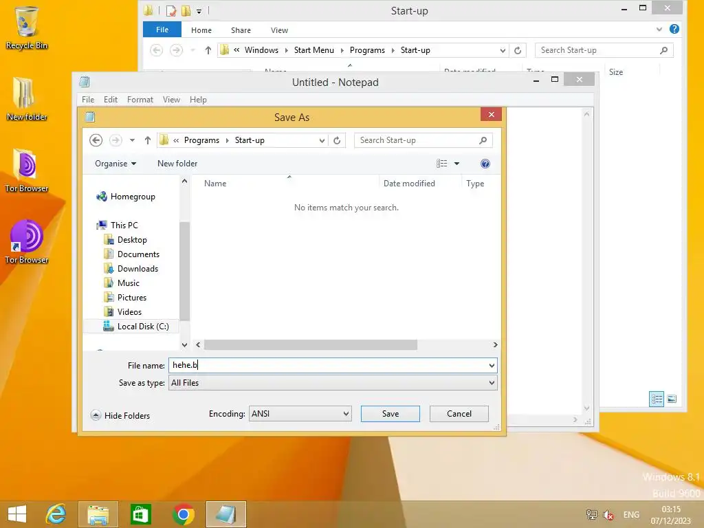Open File Explorer from the taskbar
Viewport: 704px width, 528px height.
click(98, 514)
